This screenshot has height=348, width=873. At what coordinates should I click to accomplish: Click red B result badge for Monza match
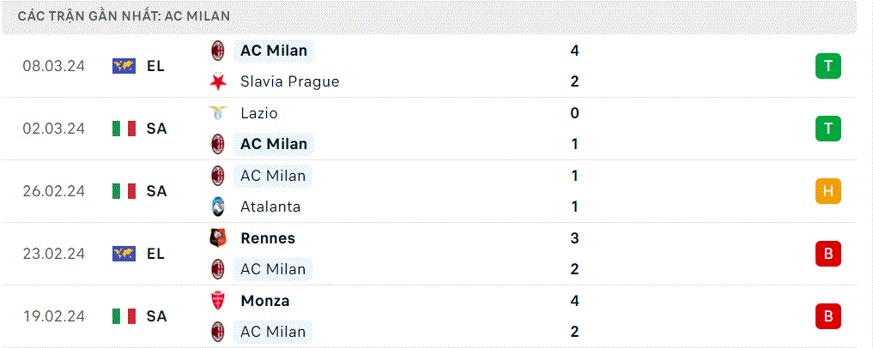pos(828,316)
